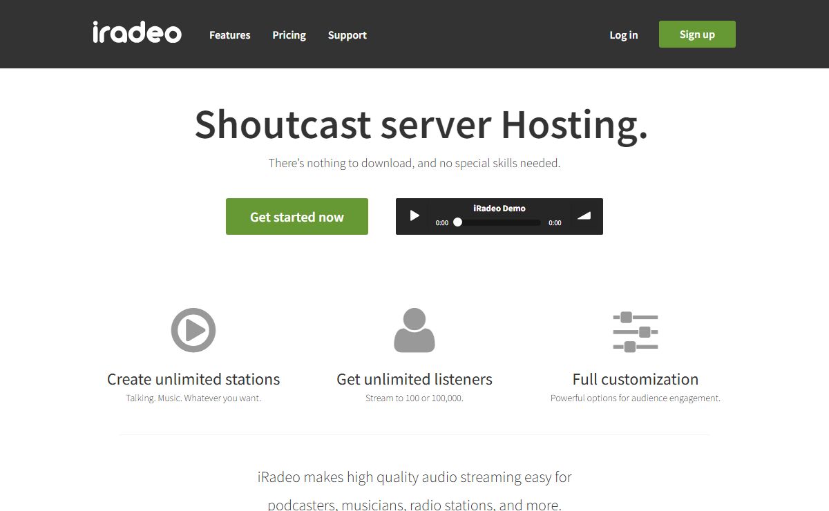This screenshot has width=829, height=511.
Task: Click the person listeners icon
Action: point(414,330)
